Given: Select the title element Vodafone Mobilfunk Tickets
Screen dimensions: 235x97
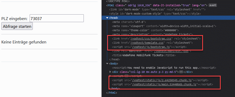Looking at the screenshot, I should click(144, 55).
